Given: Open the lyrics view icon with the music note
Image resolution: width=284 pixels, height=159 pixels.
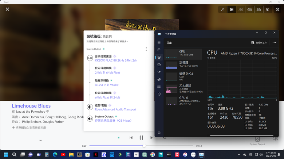Looking at the screenshot, I should pyautogui.click(x=241, y=9).
